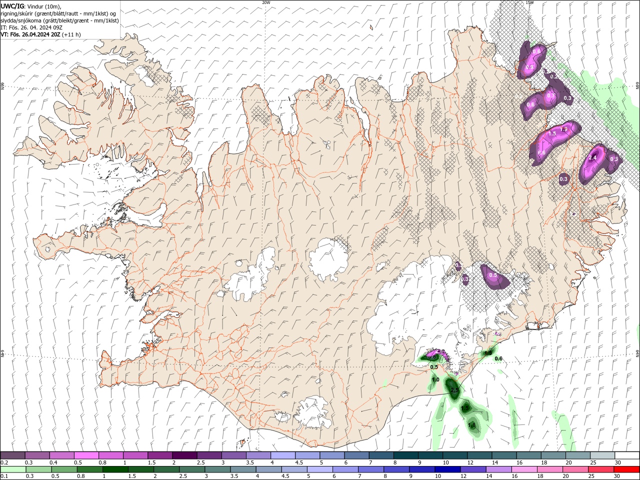The width and height of the screenshot is (640, 480).
Task: Click the '4.5' label under top legend row
Action: (x=299, y=462)
